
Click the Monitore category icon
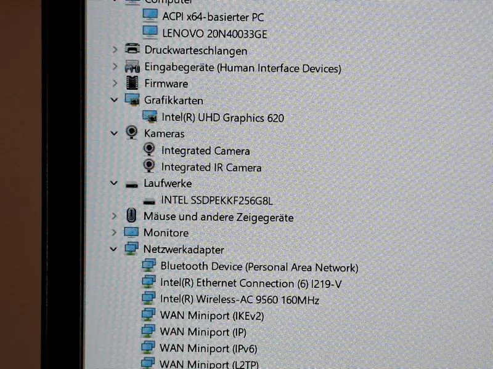pos(131,232)
